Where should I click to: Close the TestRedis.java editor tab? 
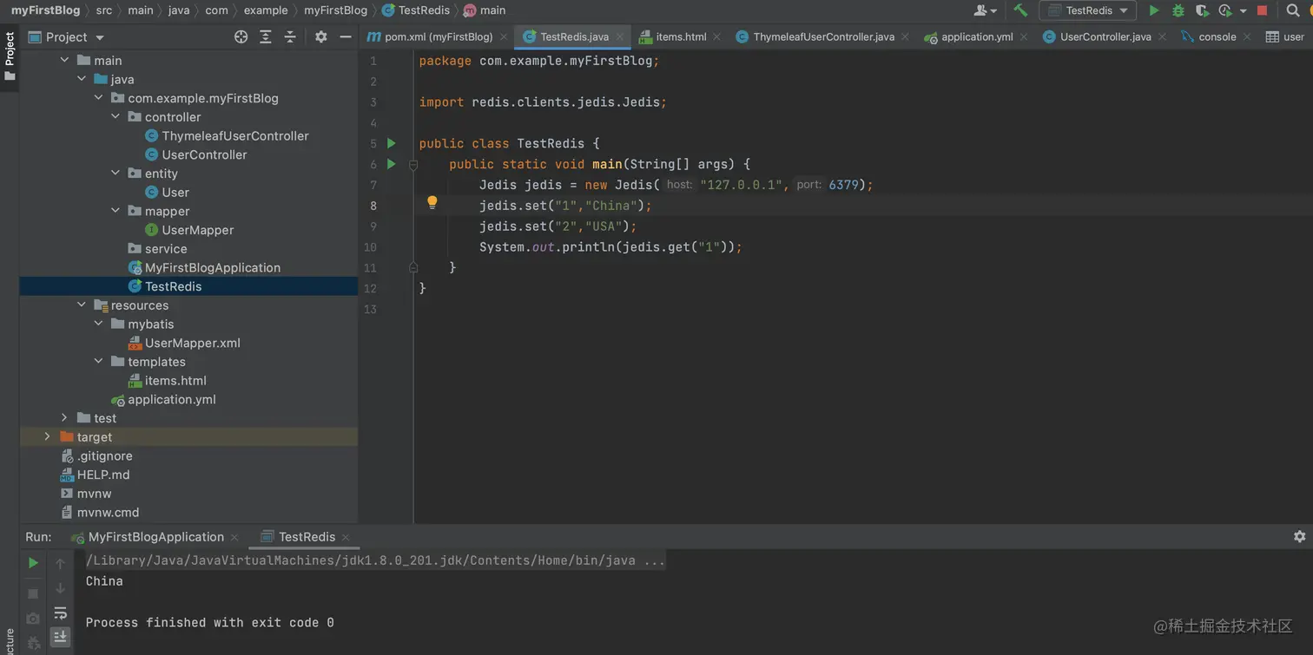[x=620, y=37]
